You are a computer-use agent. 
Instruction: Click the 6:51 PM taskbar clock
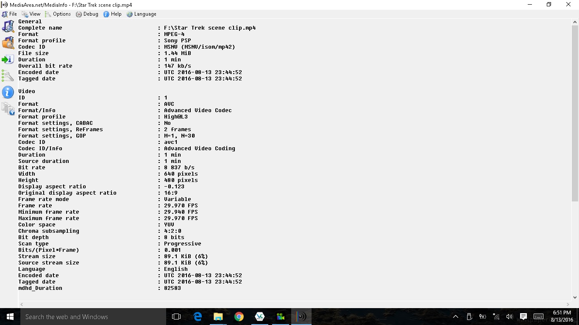pos(562,313)
